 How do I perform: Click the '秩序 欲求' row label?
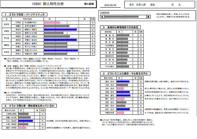click(x=110, y=109)
